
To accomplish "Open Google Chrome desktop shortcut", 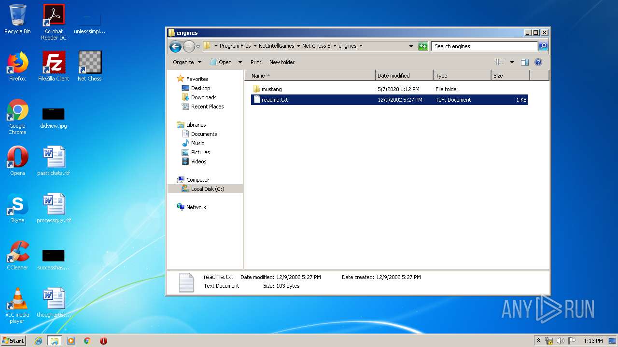I will [17, 117].
